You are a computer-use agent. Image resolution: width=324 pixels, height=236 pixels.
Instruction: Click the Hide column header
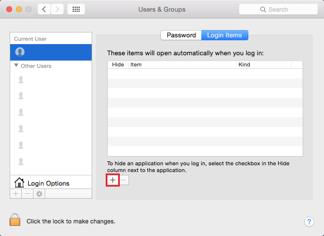click(118, 64)
